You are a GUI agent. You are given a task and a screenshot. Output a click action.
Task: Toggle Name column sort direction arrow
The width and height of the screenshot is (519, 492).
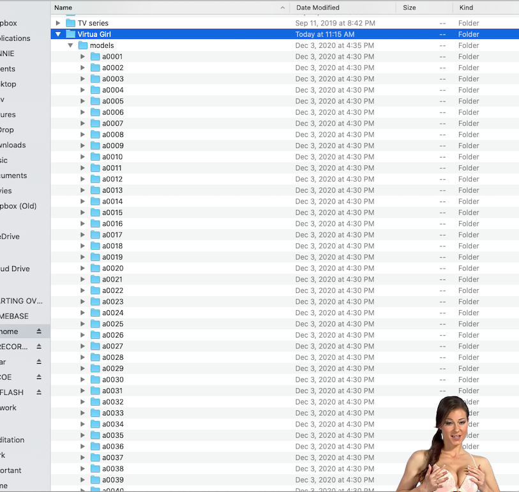283,8
